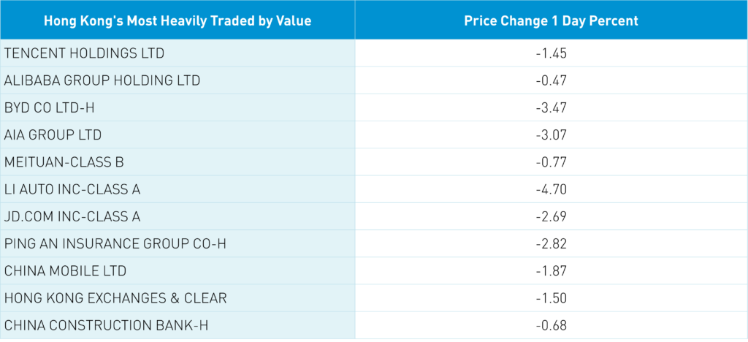748x342 pixels.
Task: Select PING AN INSURANCE GROUP CO-H cell
Action: (115, 244)
